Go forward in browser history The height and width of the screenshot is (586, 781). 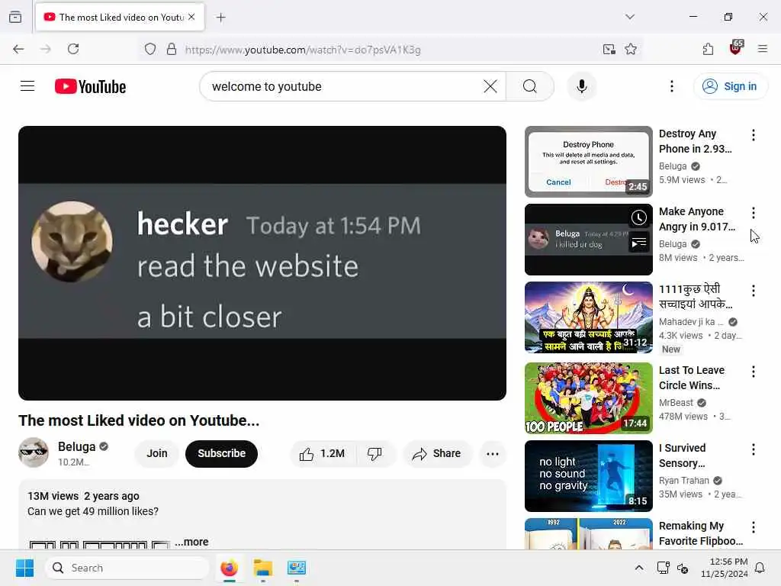(x=45, y=49)
